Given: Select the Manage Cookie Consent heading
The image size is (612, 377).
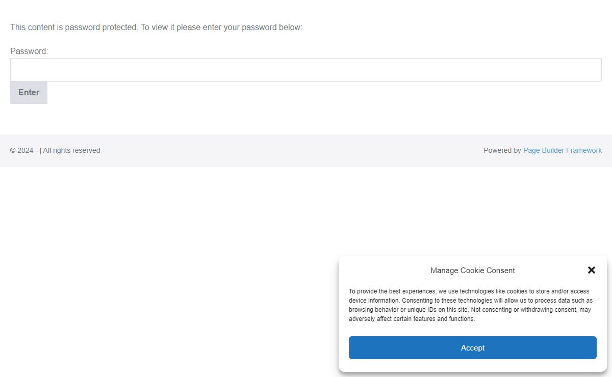Looking at the screenshot, I should point(473,271).
